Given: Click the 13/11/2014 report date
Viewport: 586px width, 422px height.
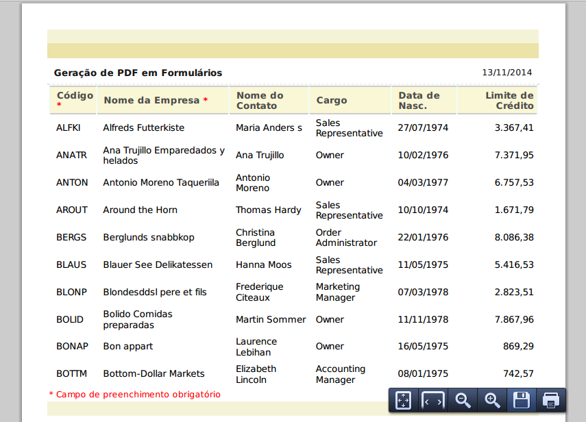Looking at the screenshot, I should (x=506, y=73).
